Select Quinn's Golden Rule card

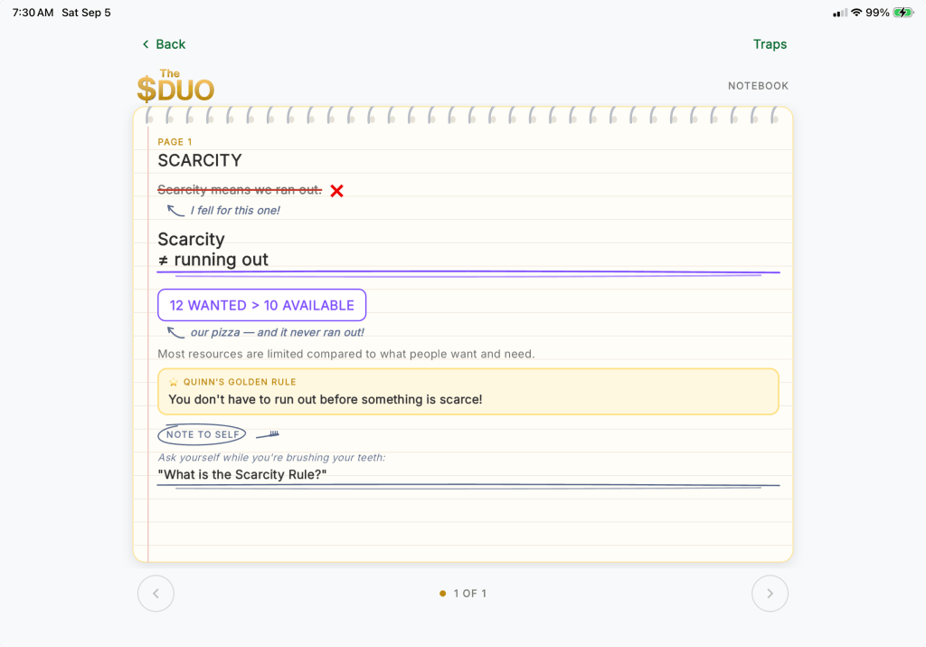coord(468,391)
